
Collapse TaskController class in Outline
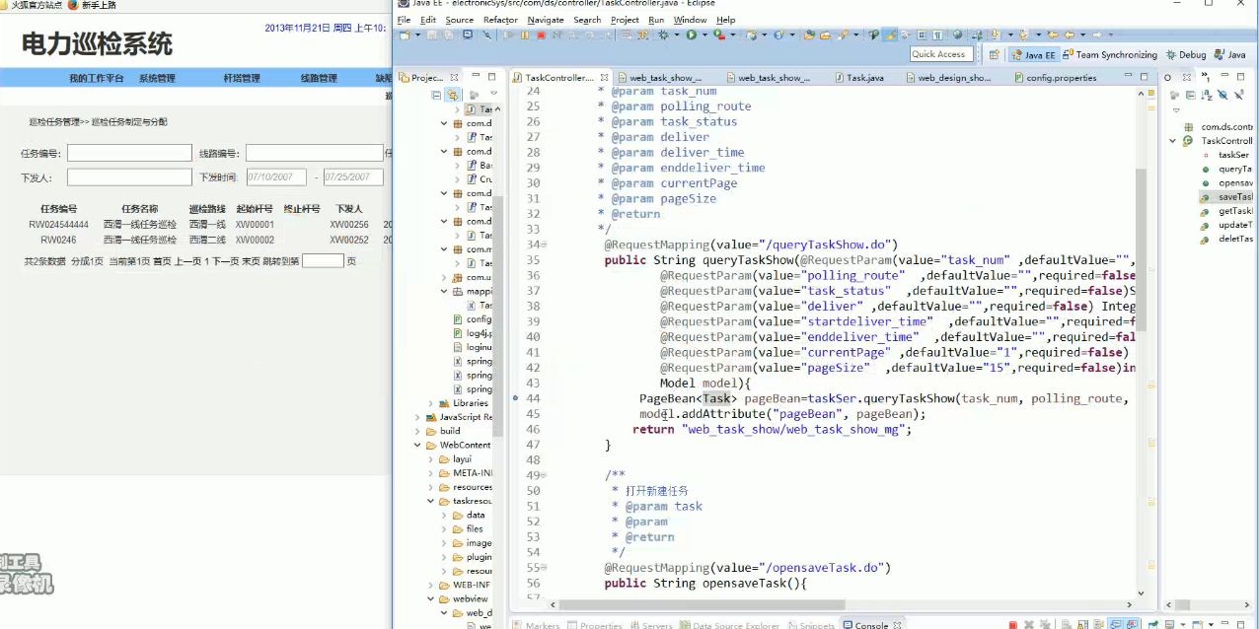(1172, 141)
